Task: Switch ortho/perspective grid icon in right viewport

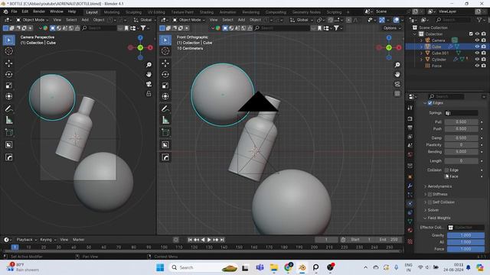Action: [397, 94]
